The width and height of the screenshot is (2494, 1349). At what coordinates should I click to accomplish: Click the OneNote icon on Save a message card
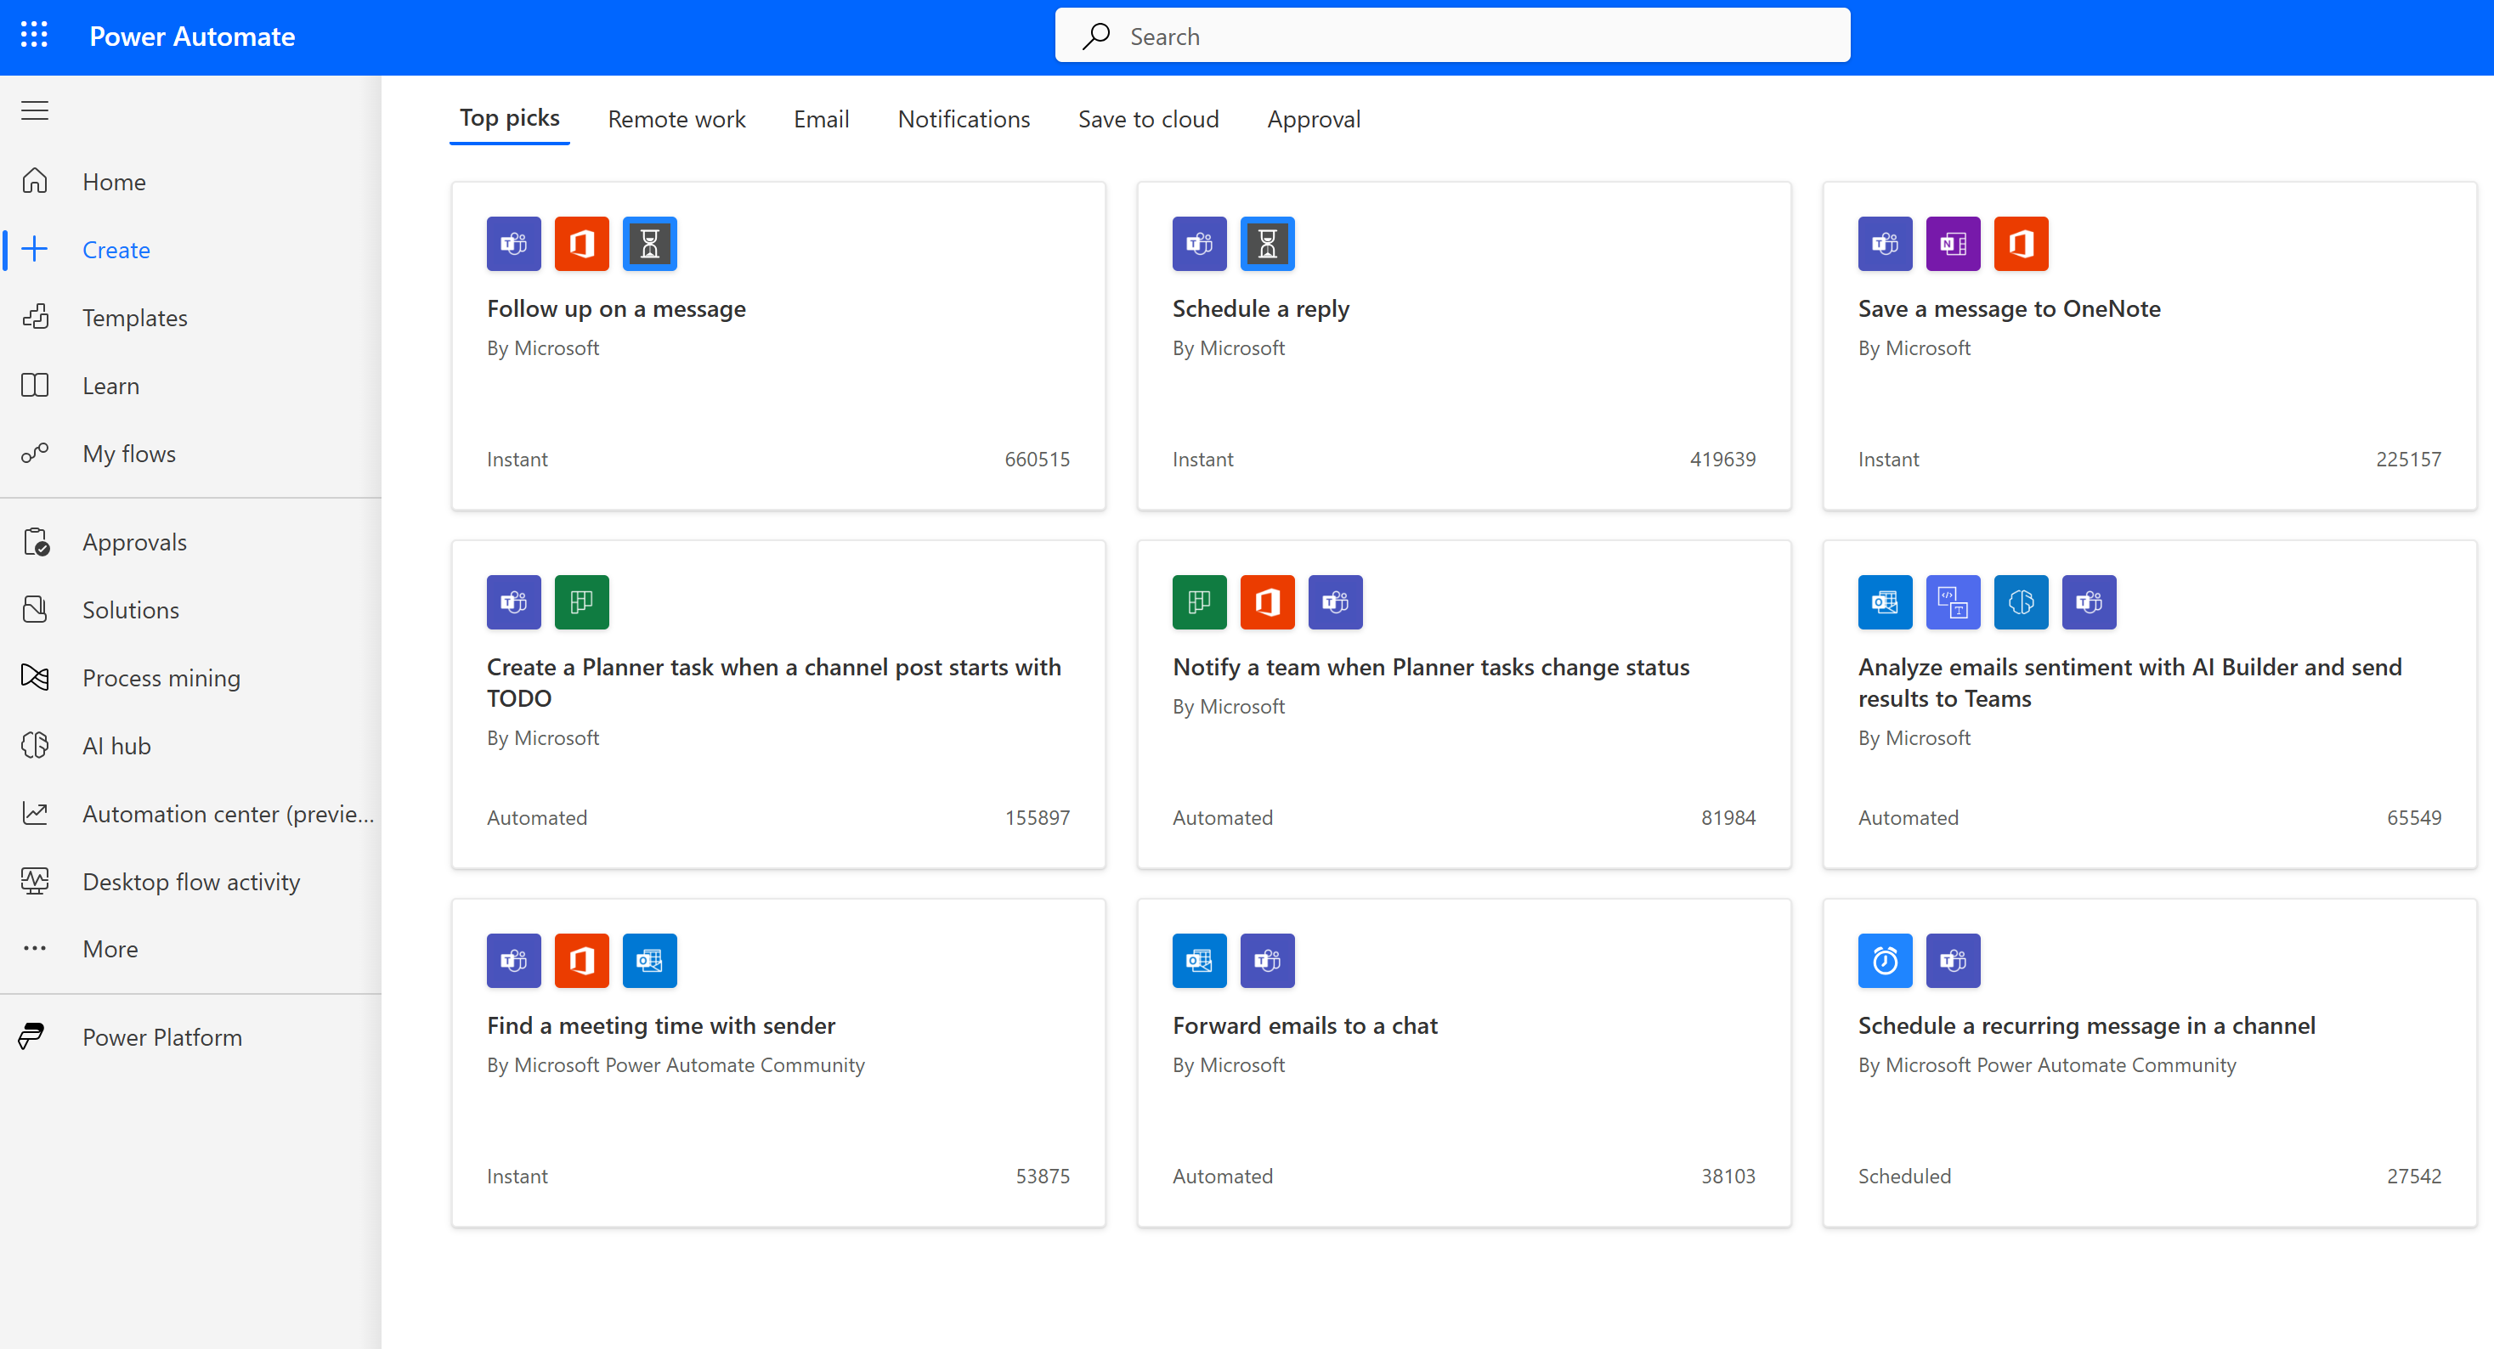[x=1952, y=243]
